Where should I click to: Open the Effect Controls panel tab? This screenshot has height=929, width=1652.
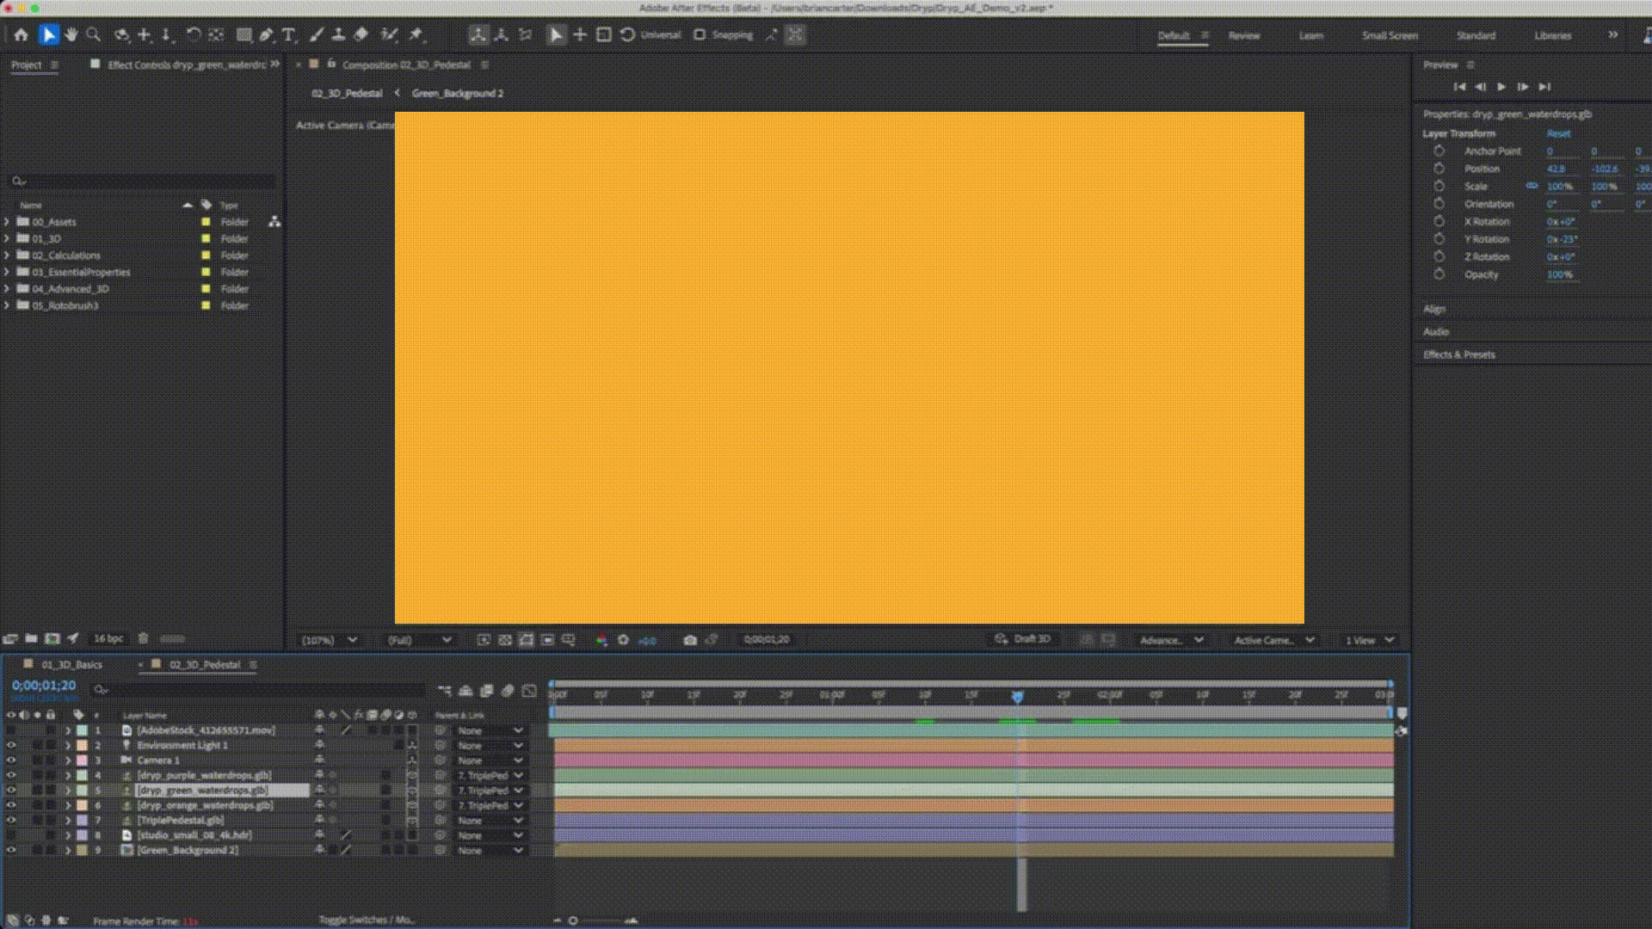click(187, 65)
